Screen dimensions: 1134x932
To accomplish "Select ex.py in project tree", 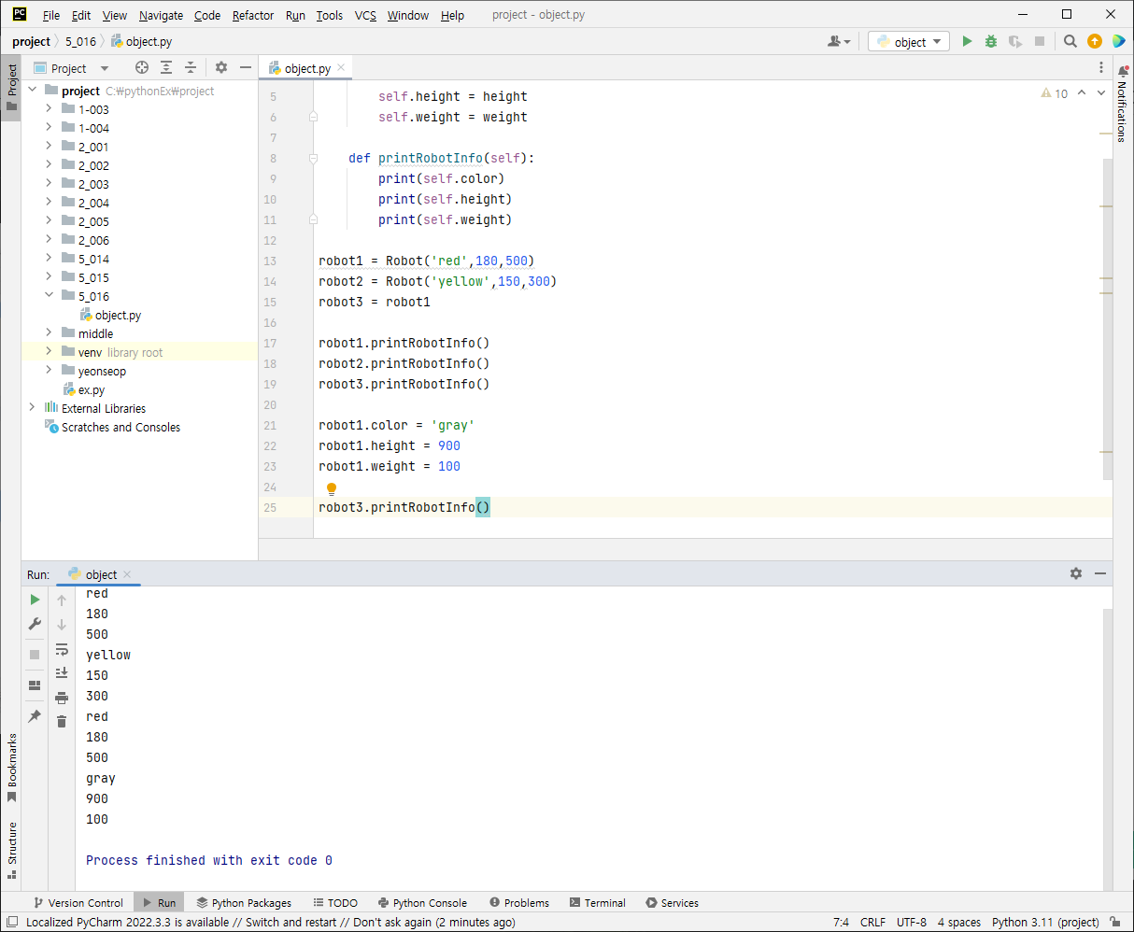I will pyautogui.click(x=92, y=389).
